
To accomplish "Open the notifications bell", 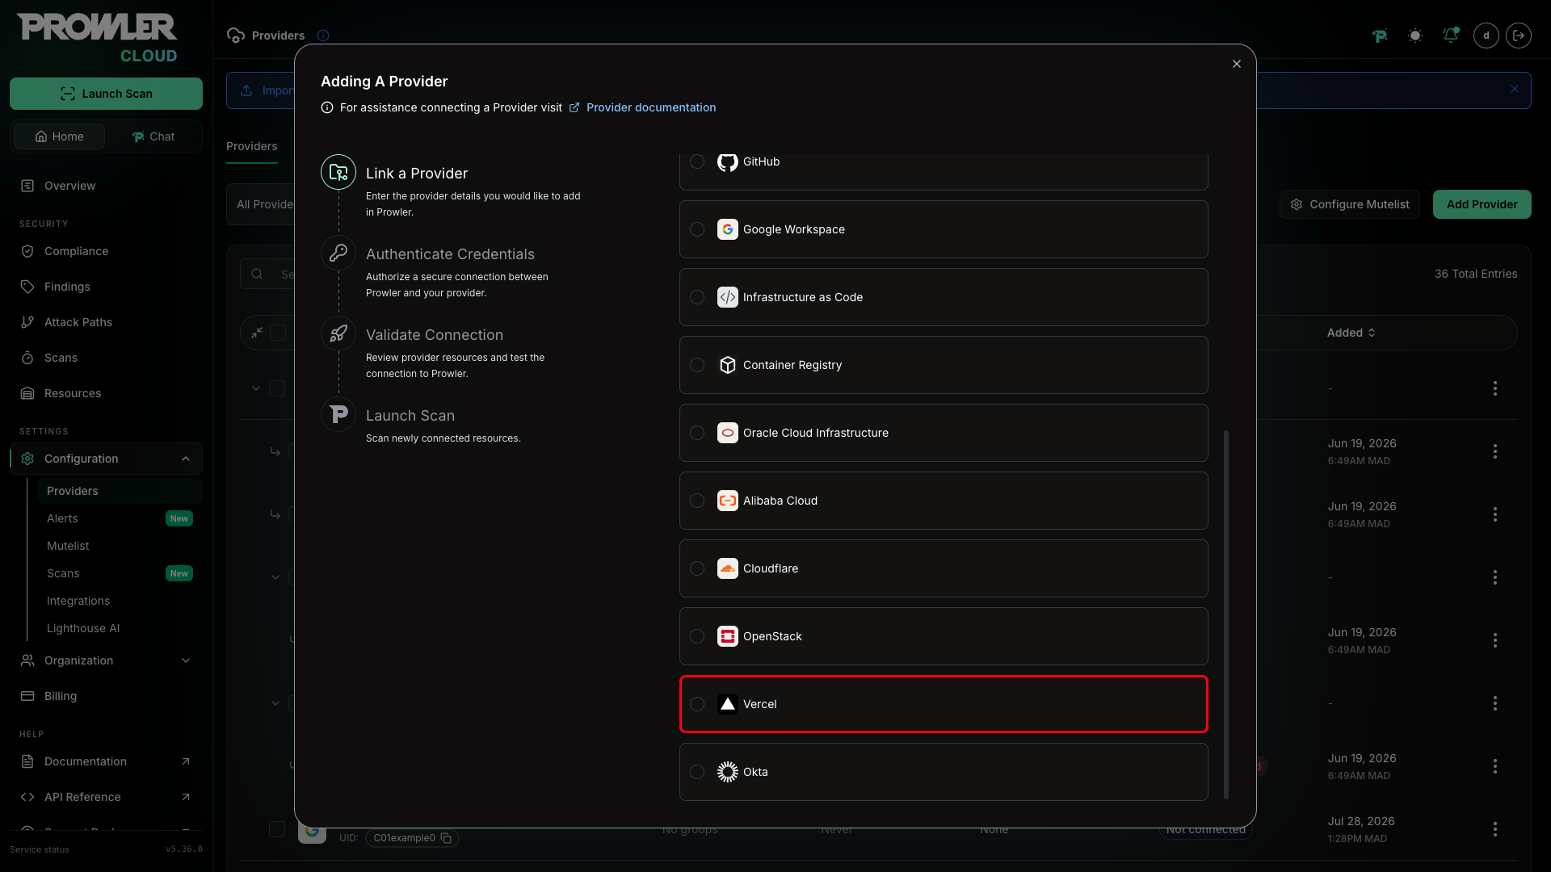I will [x=1451, y=36].
